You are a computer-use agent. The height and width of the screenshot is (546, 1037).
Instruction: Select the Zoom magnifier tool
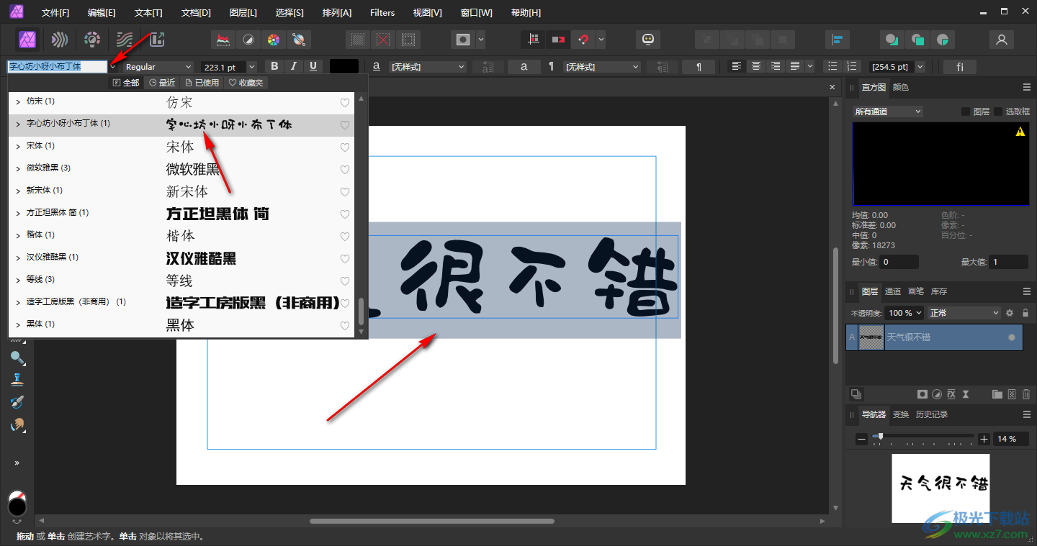(x=17, y=358)
